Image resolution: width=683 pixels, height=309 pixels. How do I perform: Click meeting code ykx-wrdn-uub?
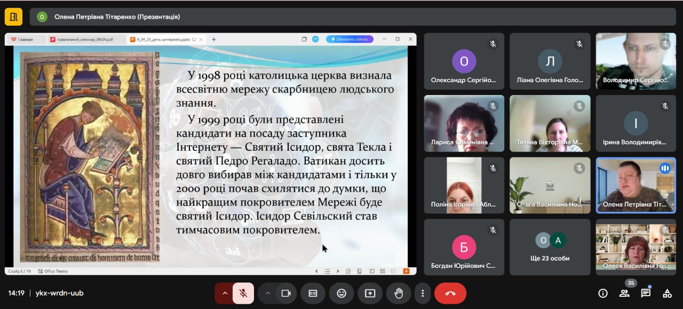(x=59, y=293)
